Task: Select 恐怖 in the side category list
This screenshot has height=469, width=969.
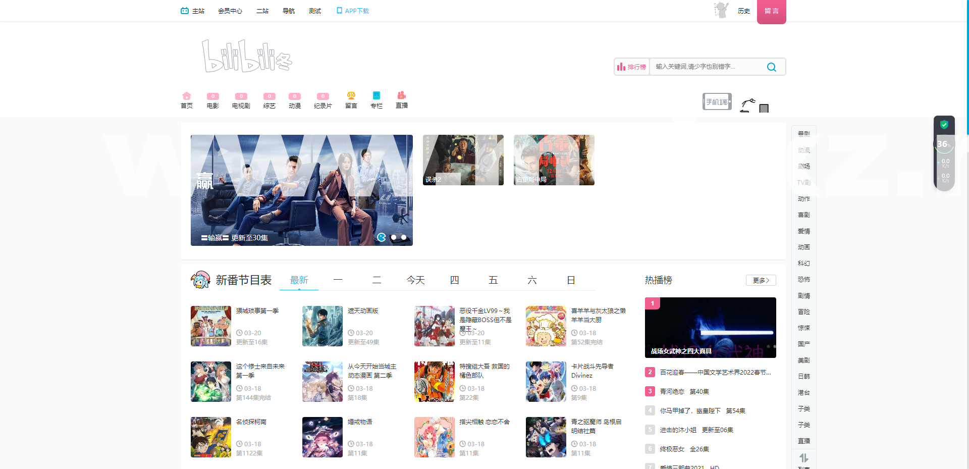Action: [x=804, y=280]
